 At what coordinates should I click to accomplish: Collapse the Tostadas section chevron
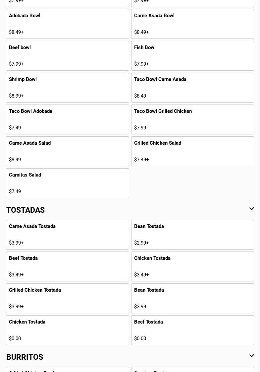(251, 209)
